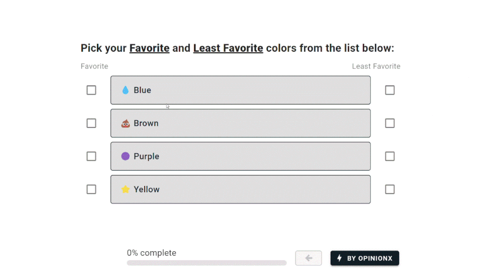Image resolution: width=484 pixels, height=272 pixels.
Task: Select the Brown option label
Action: (146, 123)
